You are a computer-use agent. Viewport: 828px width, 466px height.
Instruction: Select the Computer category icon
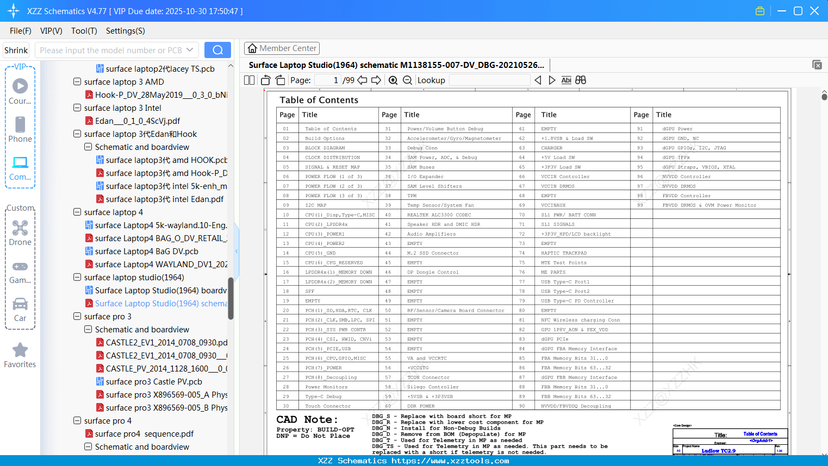coord(20,167)
